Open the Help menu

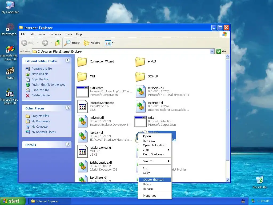pyautogui.click(x=79, y=34)
